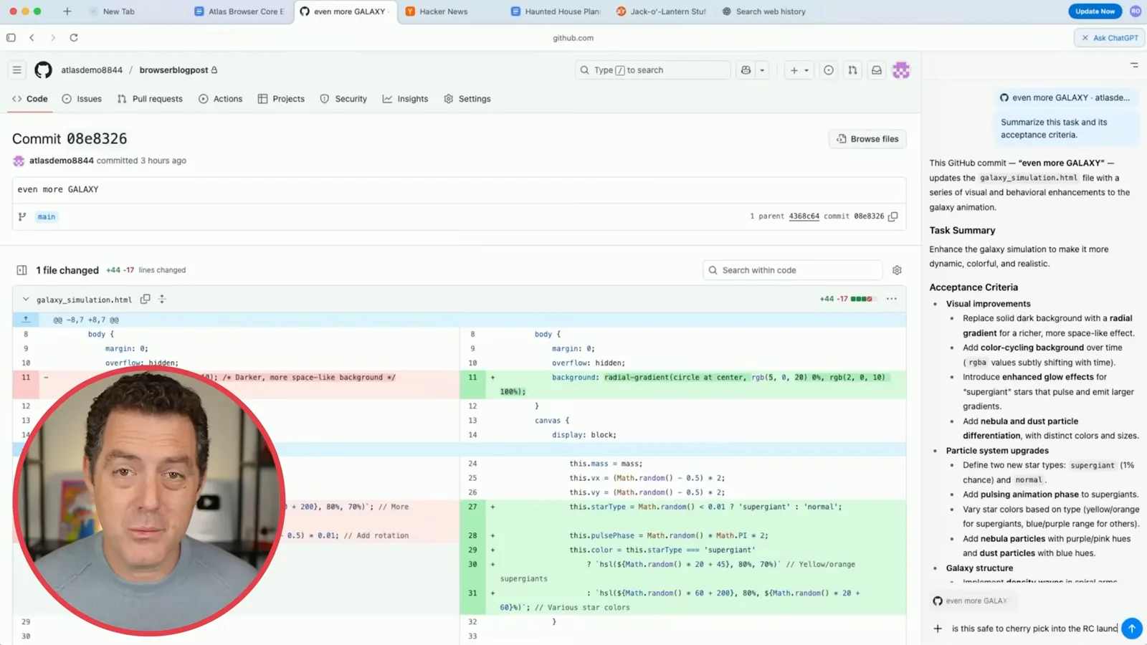Image resolution: width=1147 pixels, height=645 pixels.
Task: Open the GitHub hamburger navigation menu
Action: 16,70
